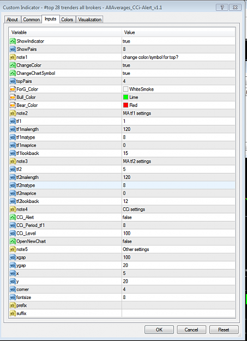This screenshot has width=247, height=341.
Task: Select the ShowPairs value 8
Action: (x=124, y=49)
